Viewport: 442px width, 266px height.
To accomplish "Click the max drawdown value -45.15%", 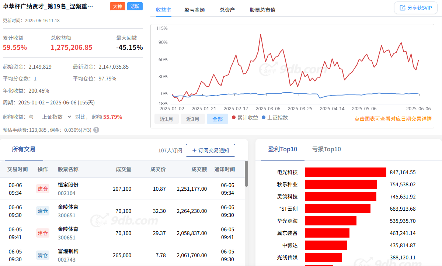I will [130, 47].
